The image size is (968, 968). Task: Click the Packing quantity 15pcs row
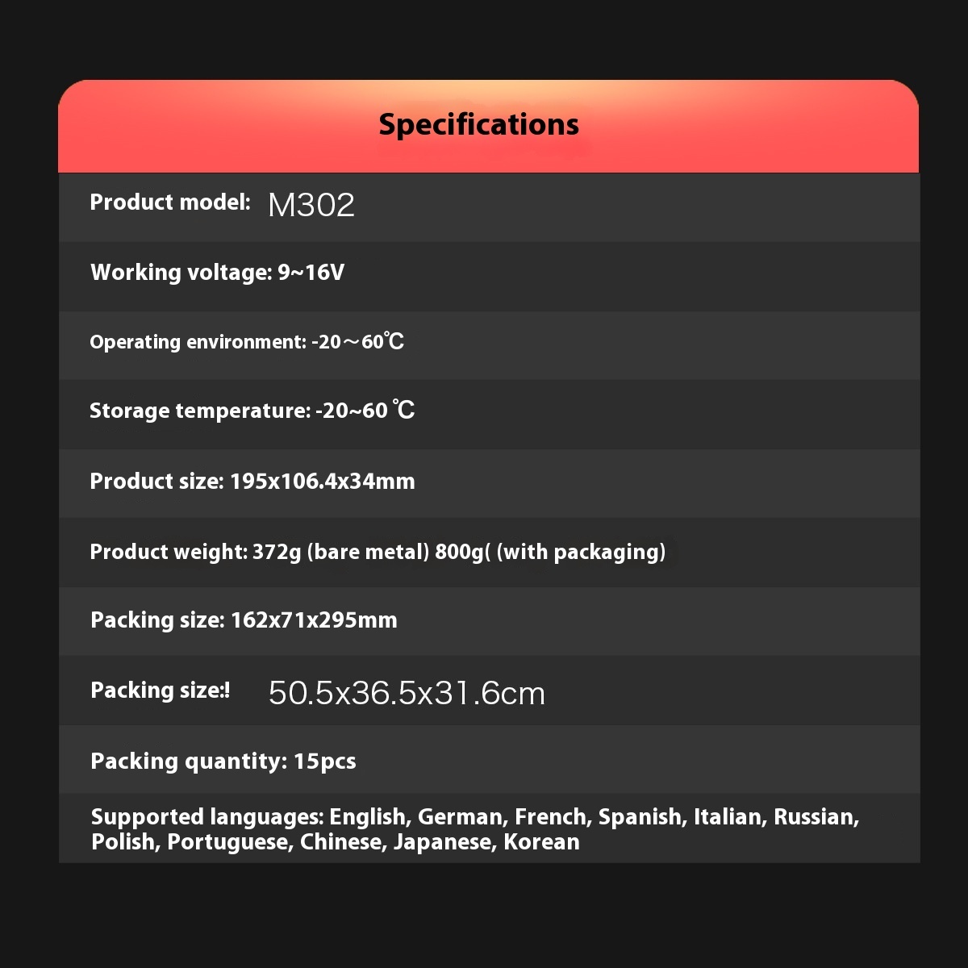(223, 761)
